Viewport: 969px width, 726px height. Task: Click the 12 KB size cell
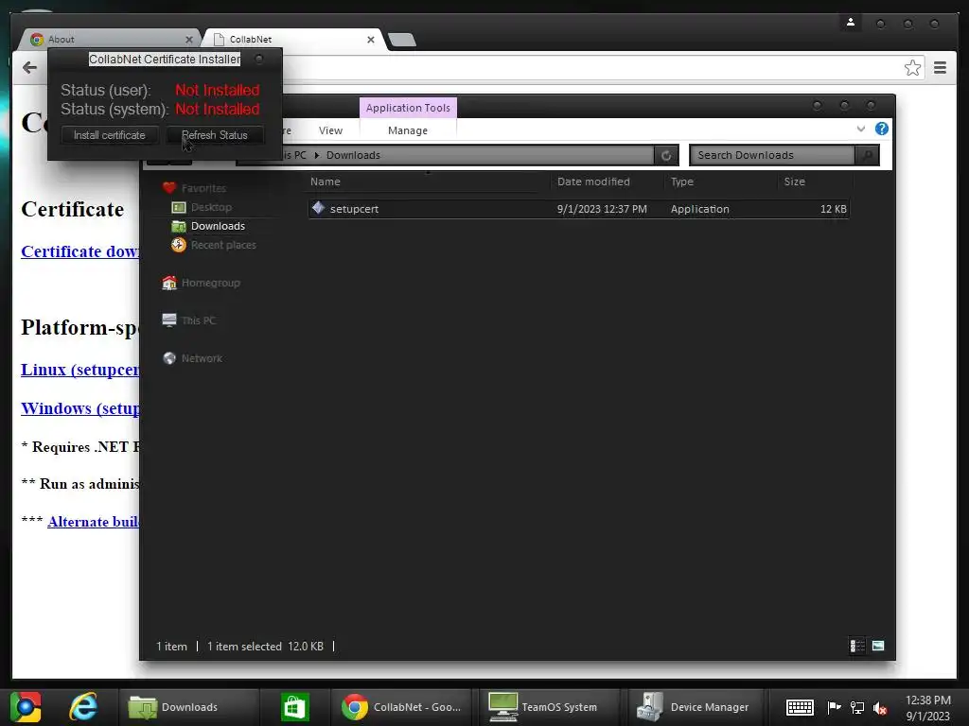(833, 209)
